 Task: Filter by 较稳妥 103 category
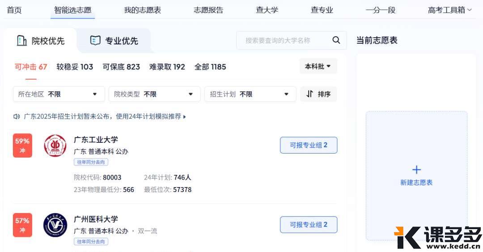(x=75, y=67)
